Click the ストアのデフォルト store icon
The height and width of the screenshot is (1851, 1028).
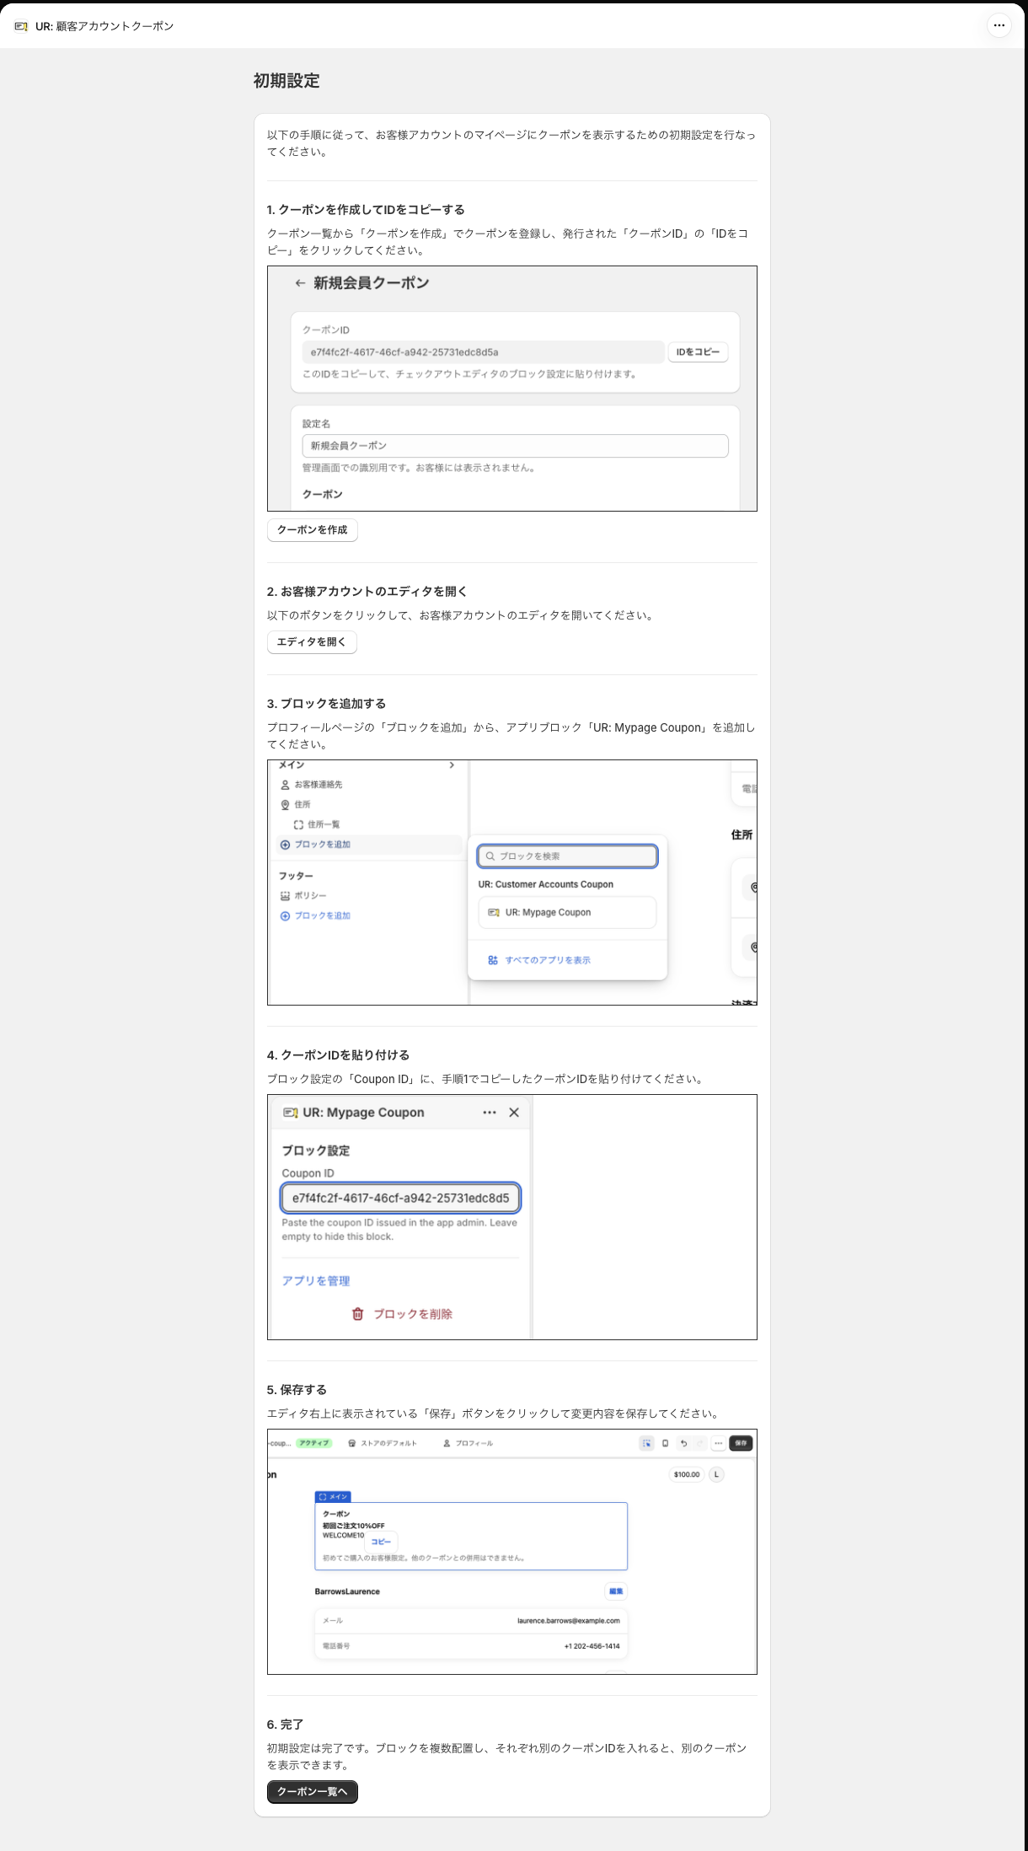(x=352, y=1443)
